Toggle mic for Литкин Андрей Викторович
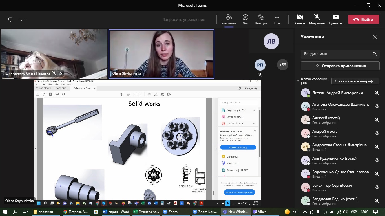This screenshot has width=385, height=216. point(377,93)
